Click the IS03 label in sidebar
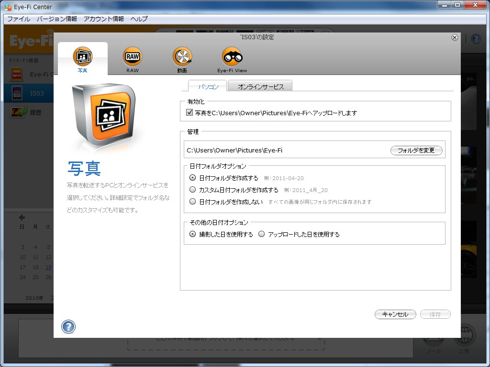The width and height of the screenshot is (490, 367). tap(37, 93)
